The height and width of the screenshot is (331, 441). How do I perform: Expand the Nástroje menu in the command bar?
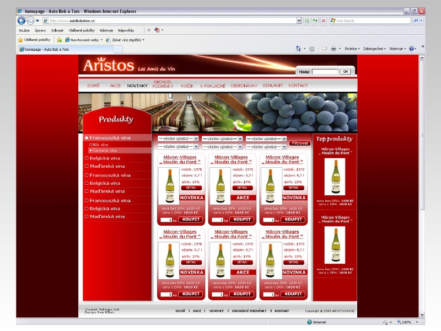pos(397,49)
